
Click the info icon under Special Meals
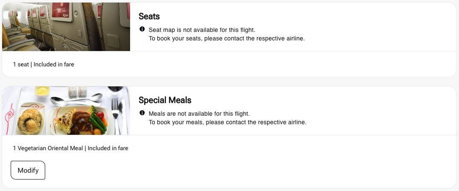click(x=142, y=114)
